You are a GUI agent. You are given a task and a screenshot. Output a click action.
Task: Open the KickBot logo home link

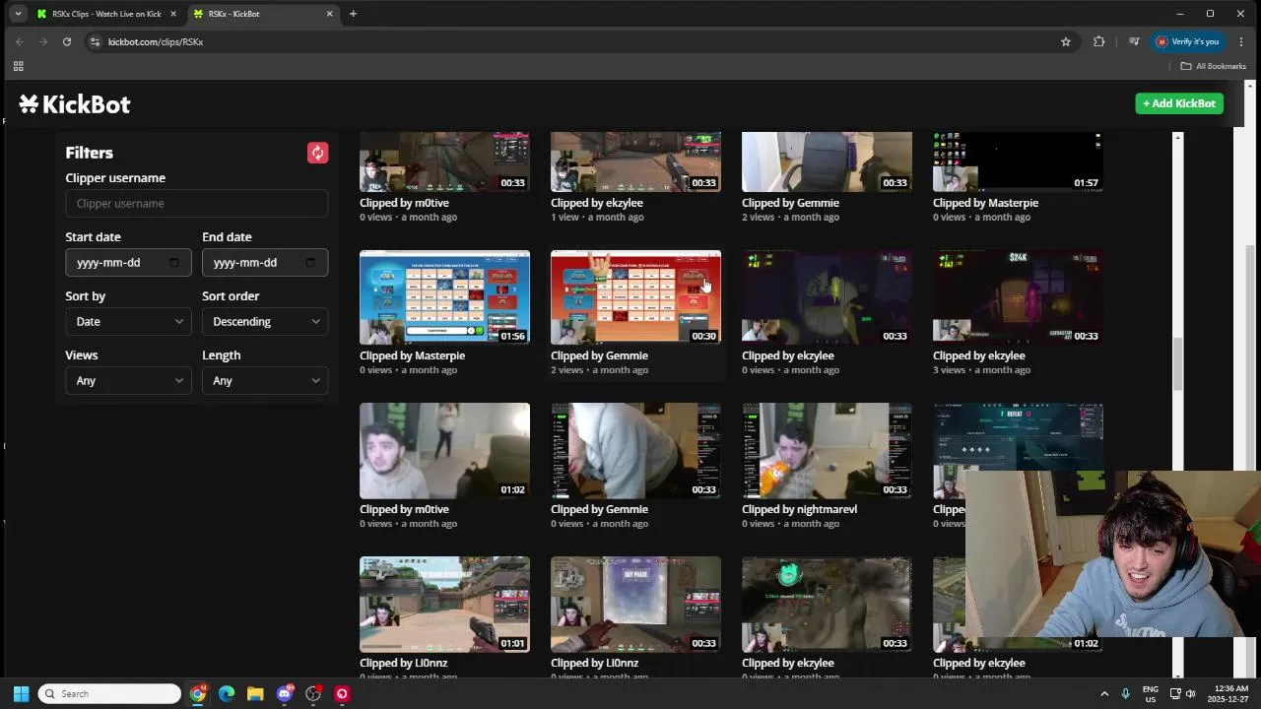(x=75, y=104)
